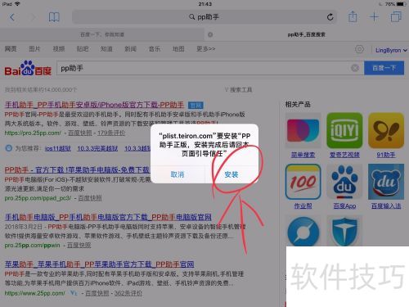Tap the Safari back arrow
This screenshot has height=307, width=409.
[12, 17]
